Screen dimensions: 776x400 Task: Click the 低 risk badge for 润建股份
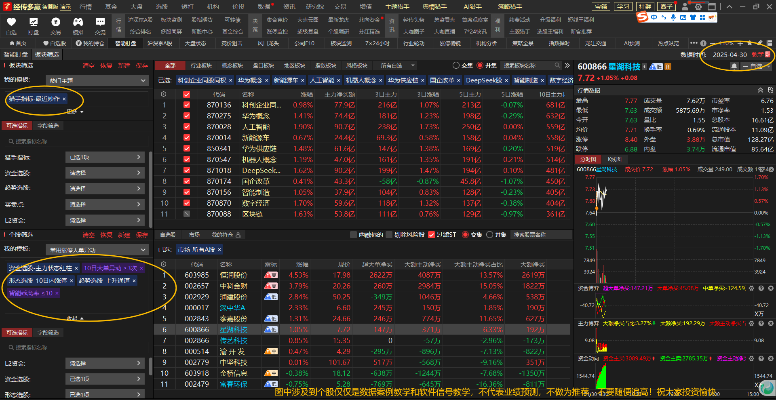[271, 297]
